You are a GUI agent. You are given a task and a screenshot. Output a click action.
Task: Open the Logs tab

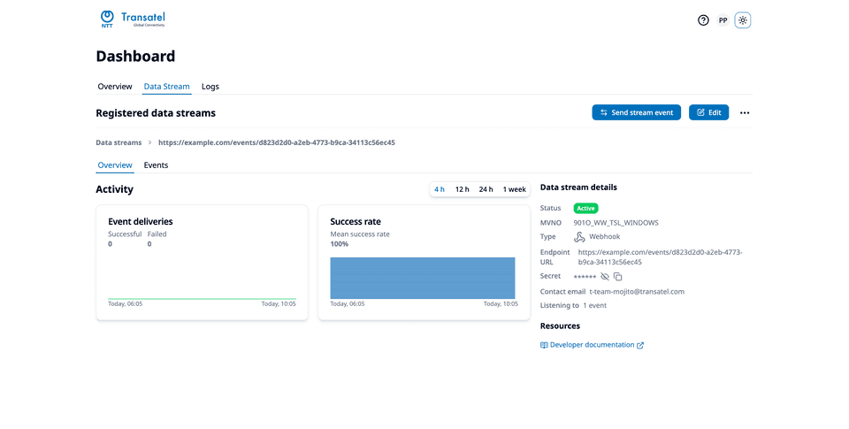point(210,87)
